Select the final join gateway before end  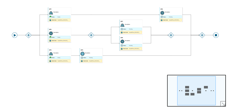202,35
